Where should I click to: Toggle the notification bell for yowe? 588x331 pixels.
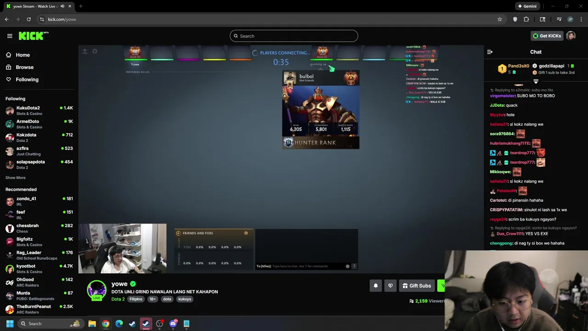point(376,285)
